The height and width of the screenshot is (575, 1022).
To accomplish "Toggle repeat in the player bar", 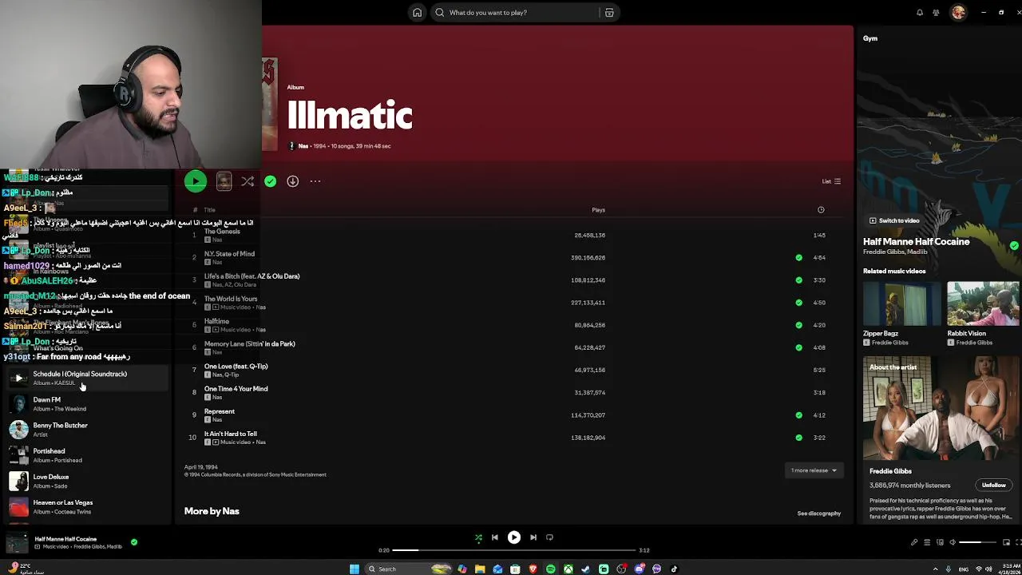I will coord(549,537).
